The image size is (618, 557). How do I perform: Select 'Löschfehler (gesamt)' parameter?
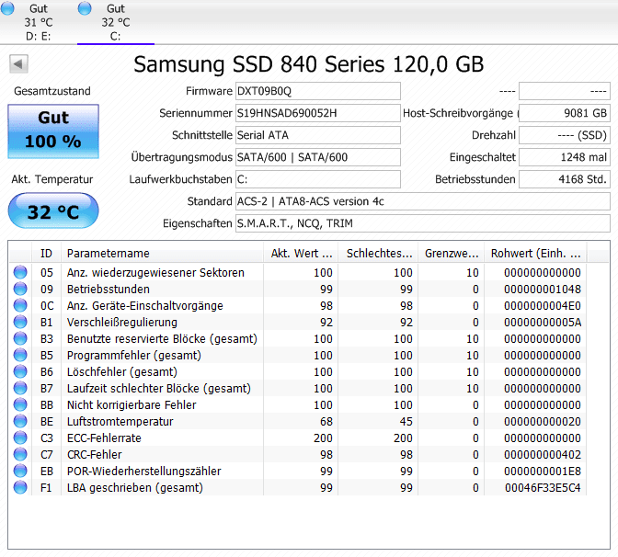click(122, 372)
